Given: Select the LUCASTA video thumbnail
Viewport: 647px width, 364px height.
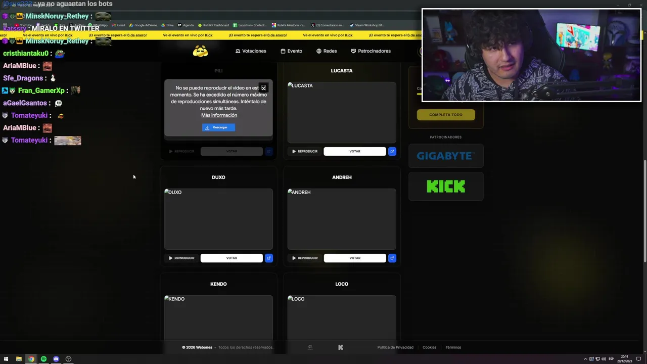Looking at the screenshot, I should 342,112.
